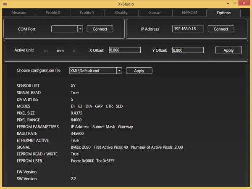Set active unit to mm
The height and width of the screenshot is (189, 252).
[x=60, y=50]
